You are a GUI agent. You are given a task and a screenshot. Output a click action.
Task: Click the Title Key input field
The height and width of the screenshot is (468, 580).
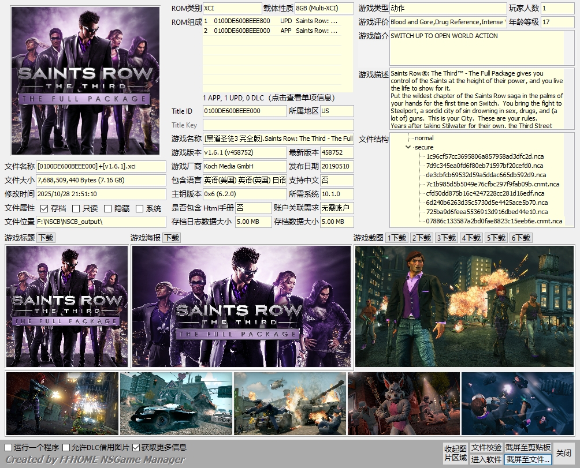pyautogui.click(x=278, y=125)
